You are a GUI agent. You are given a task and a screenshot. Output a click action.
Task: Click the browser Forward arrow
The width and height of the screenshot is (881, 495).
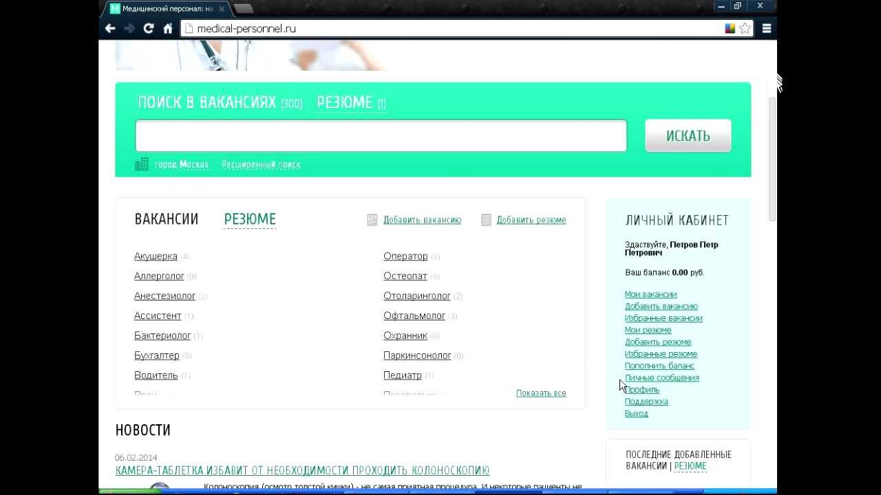pos(129,28)
